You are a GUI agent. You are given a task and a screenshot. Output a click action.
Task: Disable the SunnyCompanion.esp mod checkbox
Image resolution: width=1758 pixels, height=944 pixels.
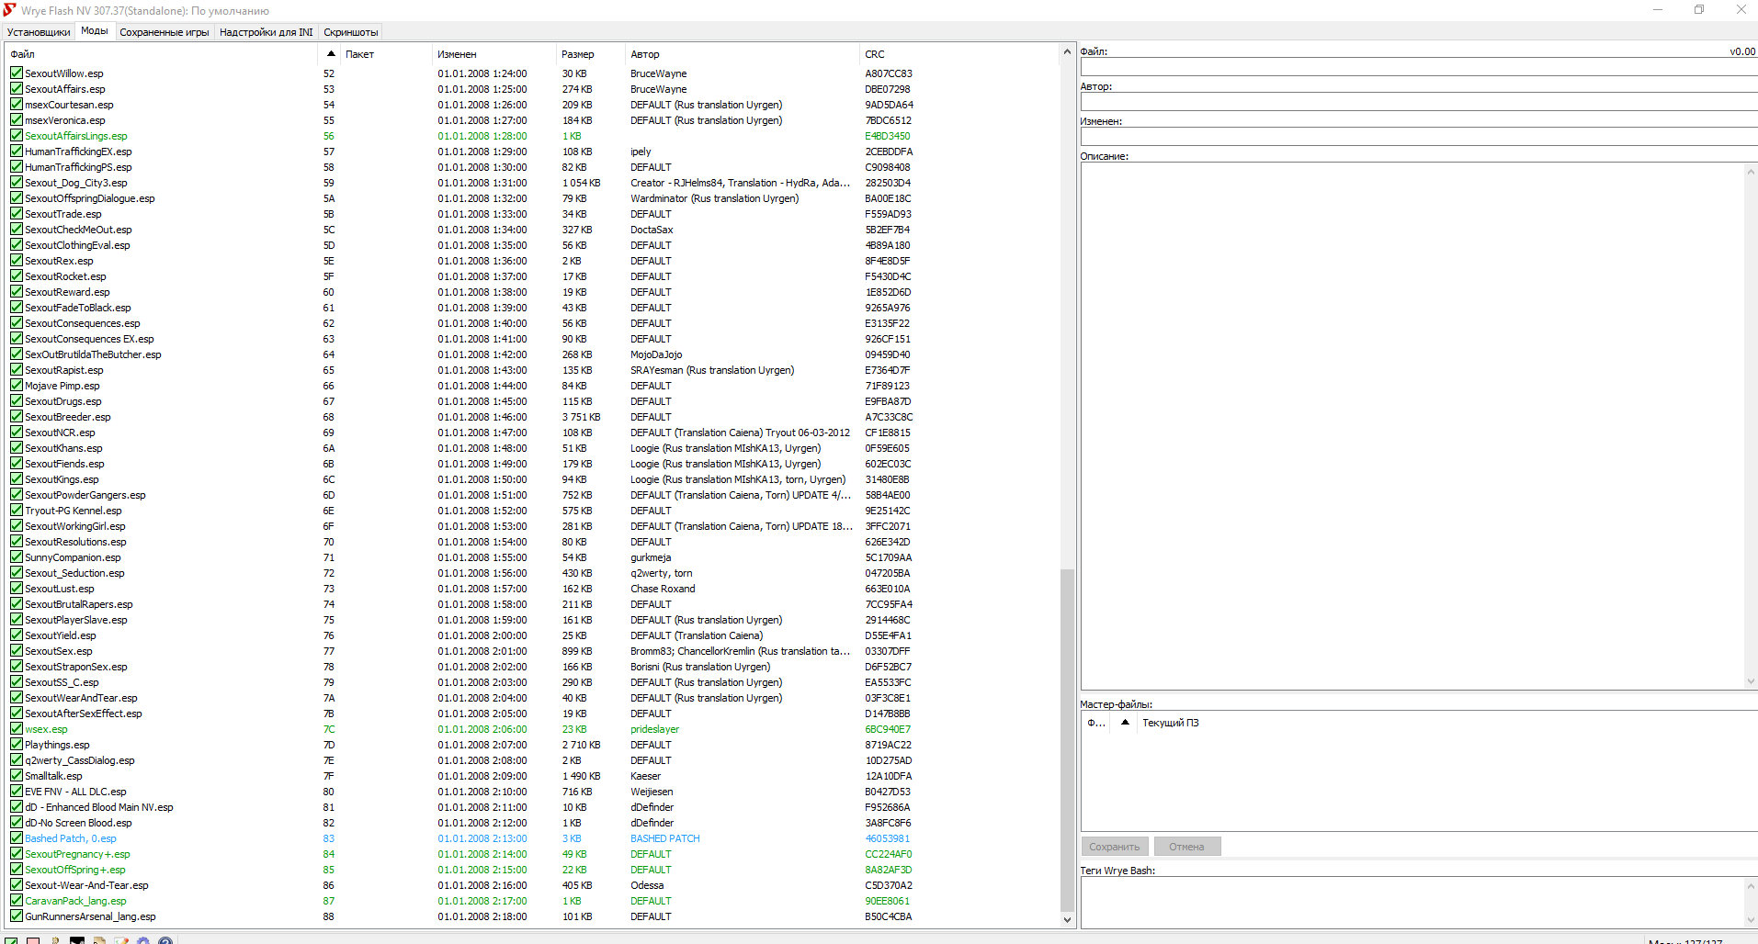coord(17,557)
